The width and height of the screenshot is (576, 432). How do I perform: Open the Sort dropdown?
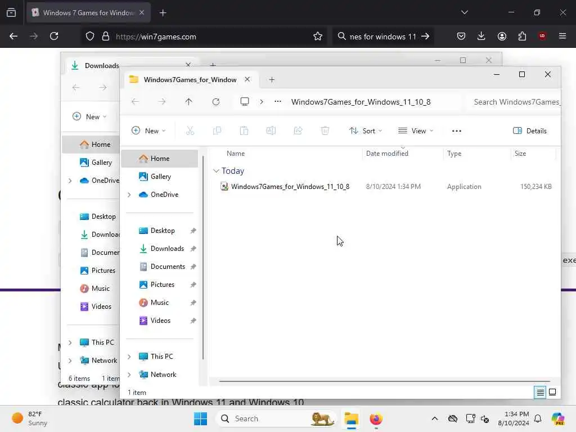tap(366, 130)
